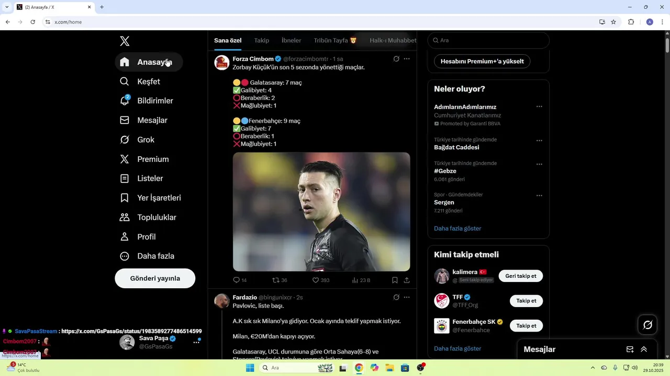Switch to the Halk-ı Muhabbet tab
Viewport: 670px width, 376px height.
point(393,40)
